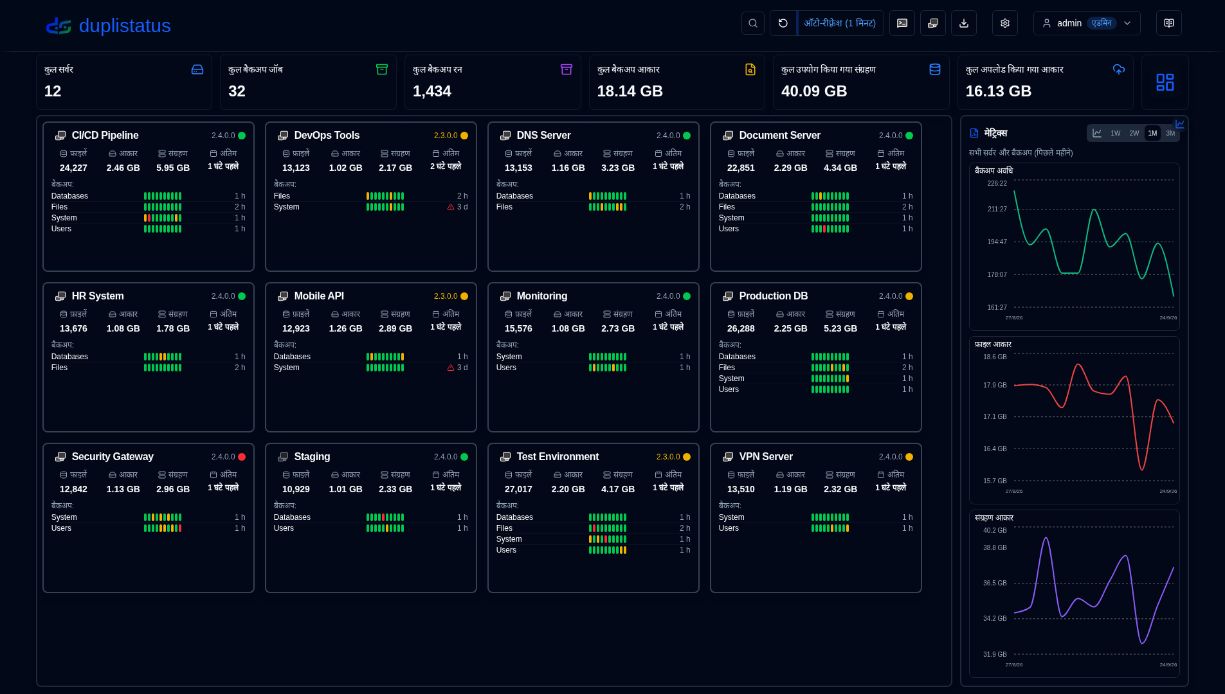Open the search icon in header
1225x694 pixels.
click(x=752, y=23)
